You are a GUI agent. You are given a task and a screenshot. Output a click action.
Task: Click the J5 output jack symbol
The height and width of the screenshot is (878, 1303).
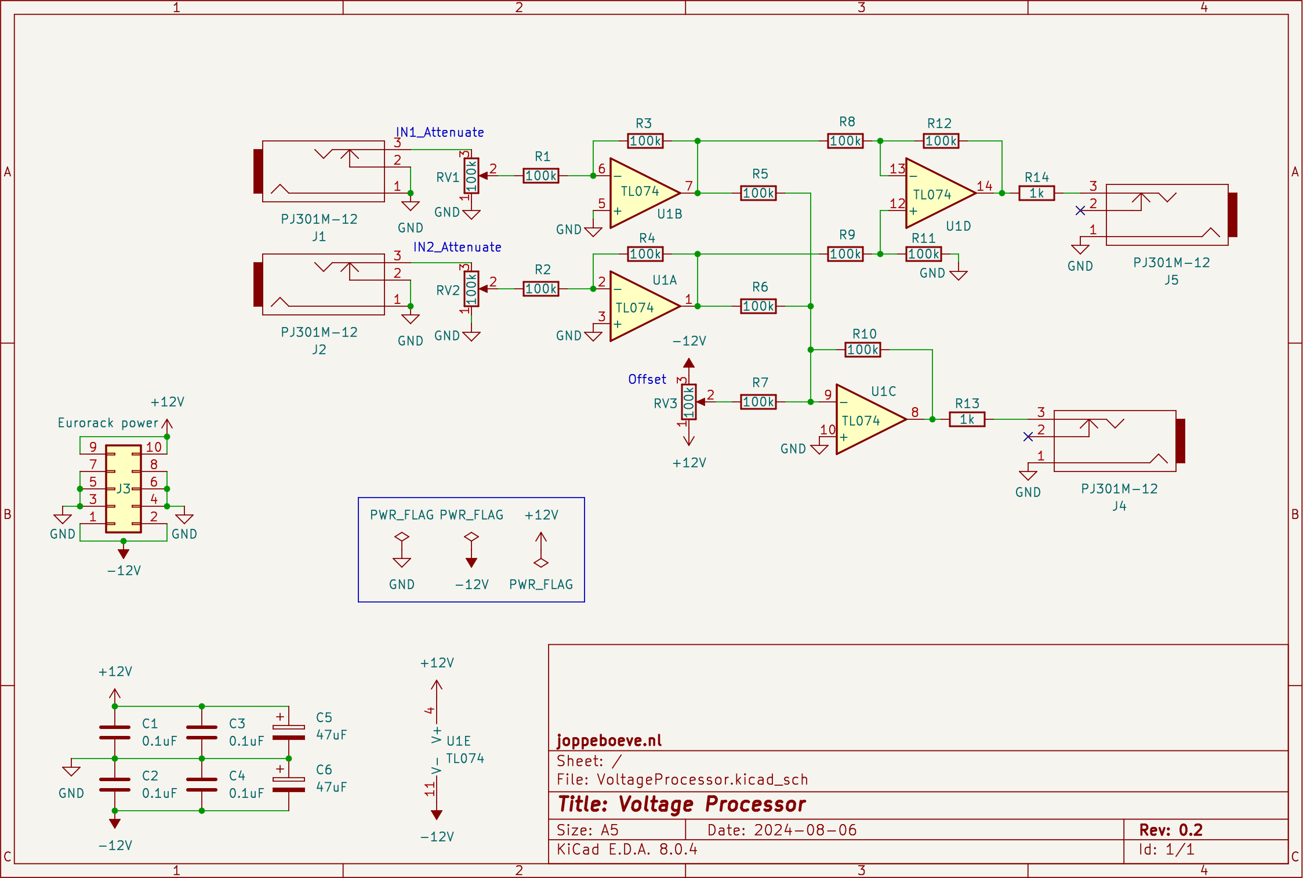pos(1167,215)
